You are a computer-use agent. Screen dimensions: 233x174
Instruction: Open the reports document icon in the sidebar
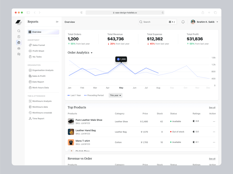(x=19, y=37)
